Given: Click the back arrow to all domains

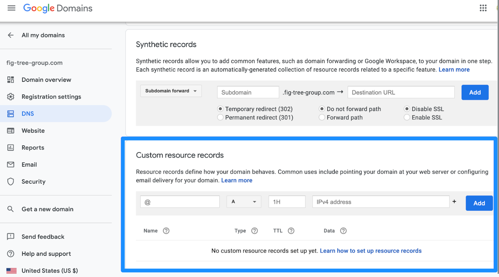Looking at the screenshot, I should pyautogui.click(x=11, y=35).
